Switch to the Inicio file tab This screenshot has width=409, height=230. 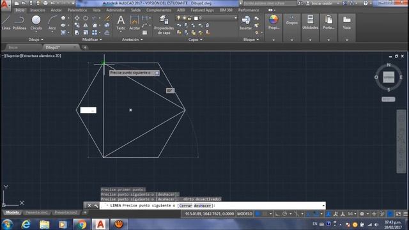(x=13, y=47)
